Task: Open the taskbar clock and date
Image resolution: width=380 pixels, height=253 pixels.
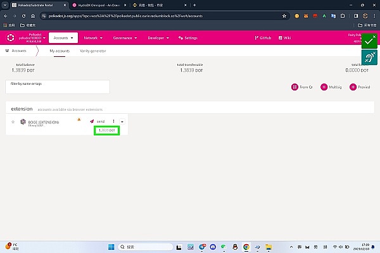Action: click(x=361, y=247)
